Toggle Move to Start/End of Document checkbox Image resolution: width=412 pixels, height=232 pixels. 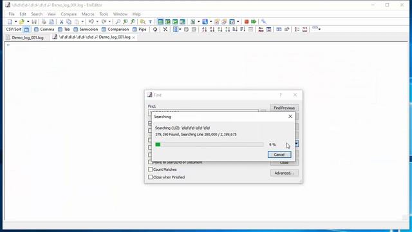[150, 162]
